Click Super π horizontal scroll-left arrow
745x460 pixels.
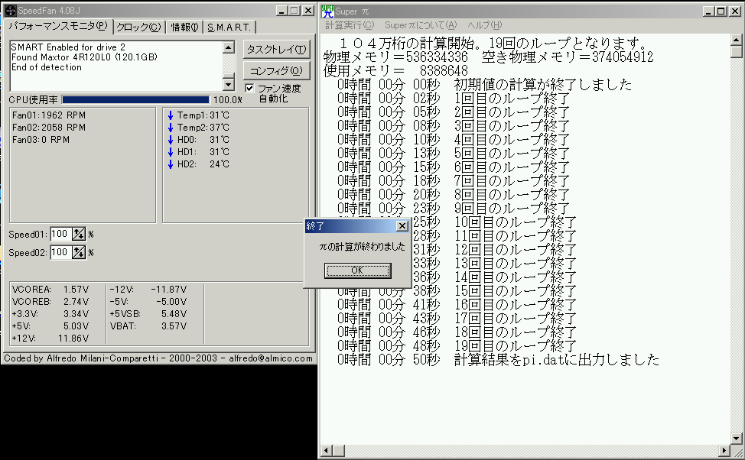(x=327, y=450)
